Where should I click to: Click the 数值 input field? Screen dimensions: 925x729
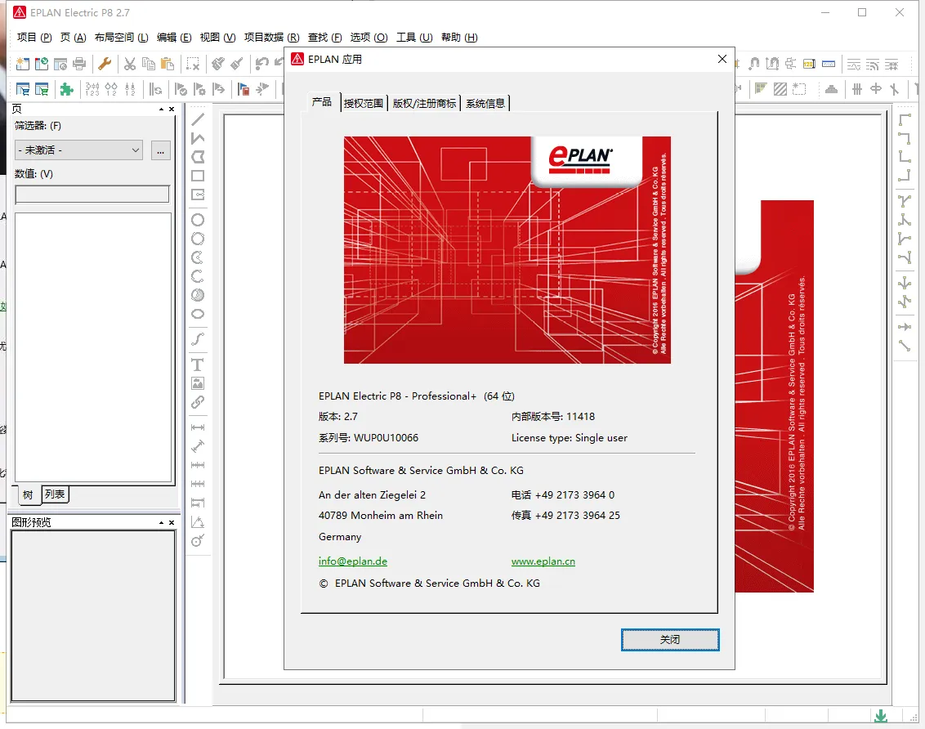click(x=92, y=194)
